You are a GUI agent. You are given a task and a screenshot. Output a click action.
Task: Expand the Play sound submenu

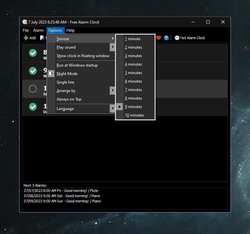[x=81, y=47]
